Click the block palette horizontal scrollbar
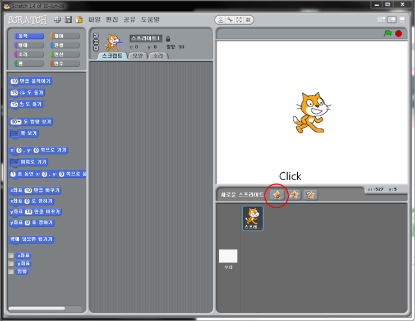 point(37,309)
